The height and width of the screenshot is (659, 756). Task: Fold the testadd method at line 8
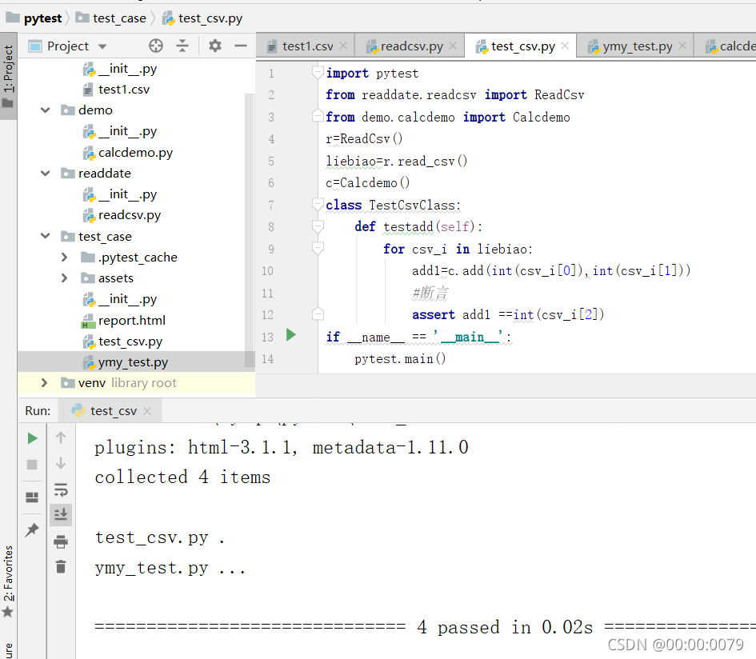[318, 226]
